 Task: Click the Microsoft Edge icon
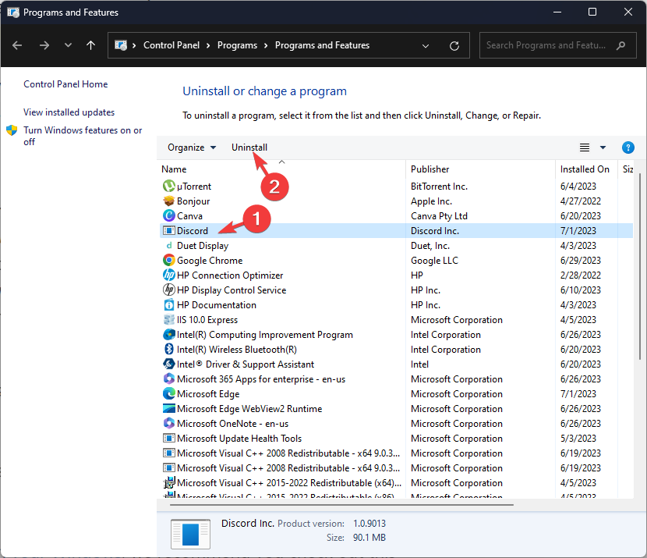(x=168, y=393)
